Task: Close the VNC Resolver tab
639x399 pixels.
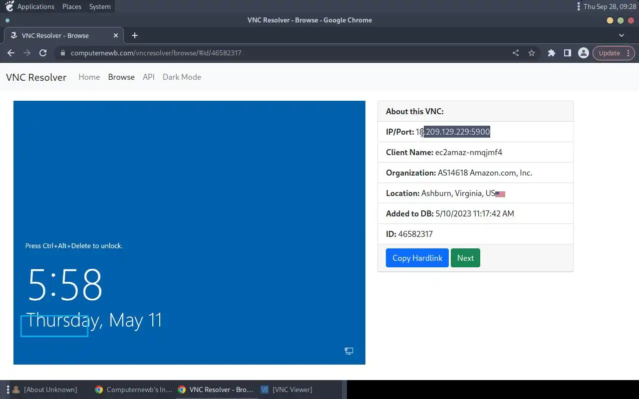Action: tap(116, 35)
